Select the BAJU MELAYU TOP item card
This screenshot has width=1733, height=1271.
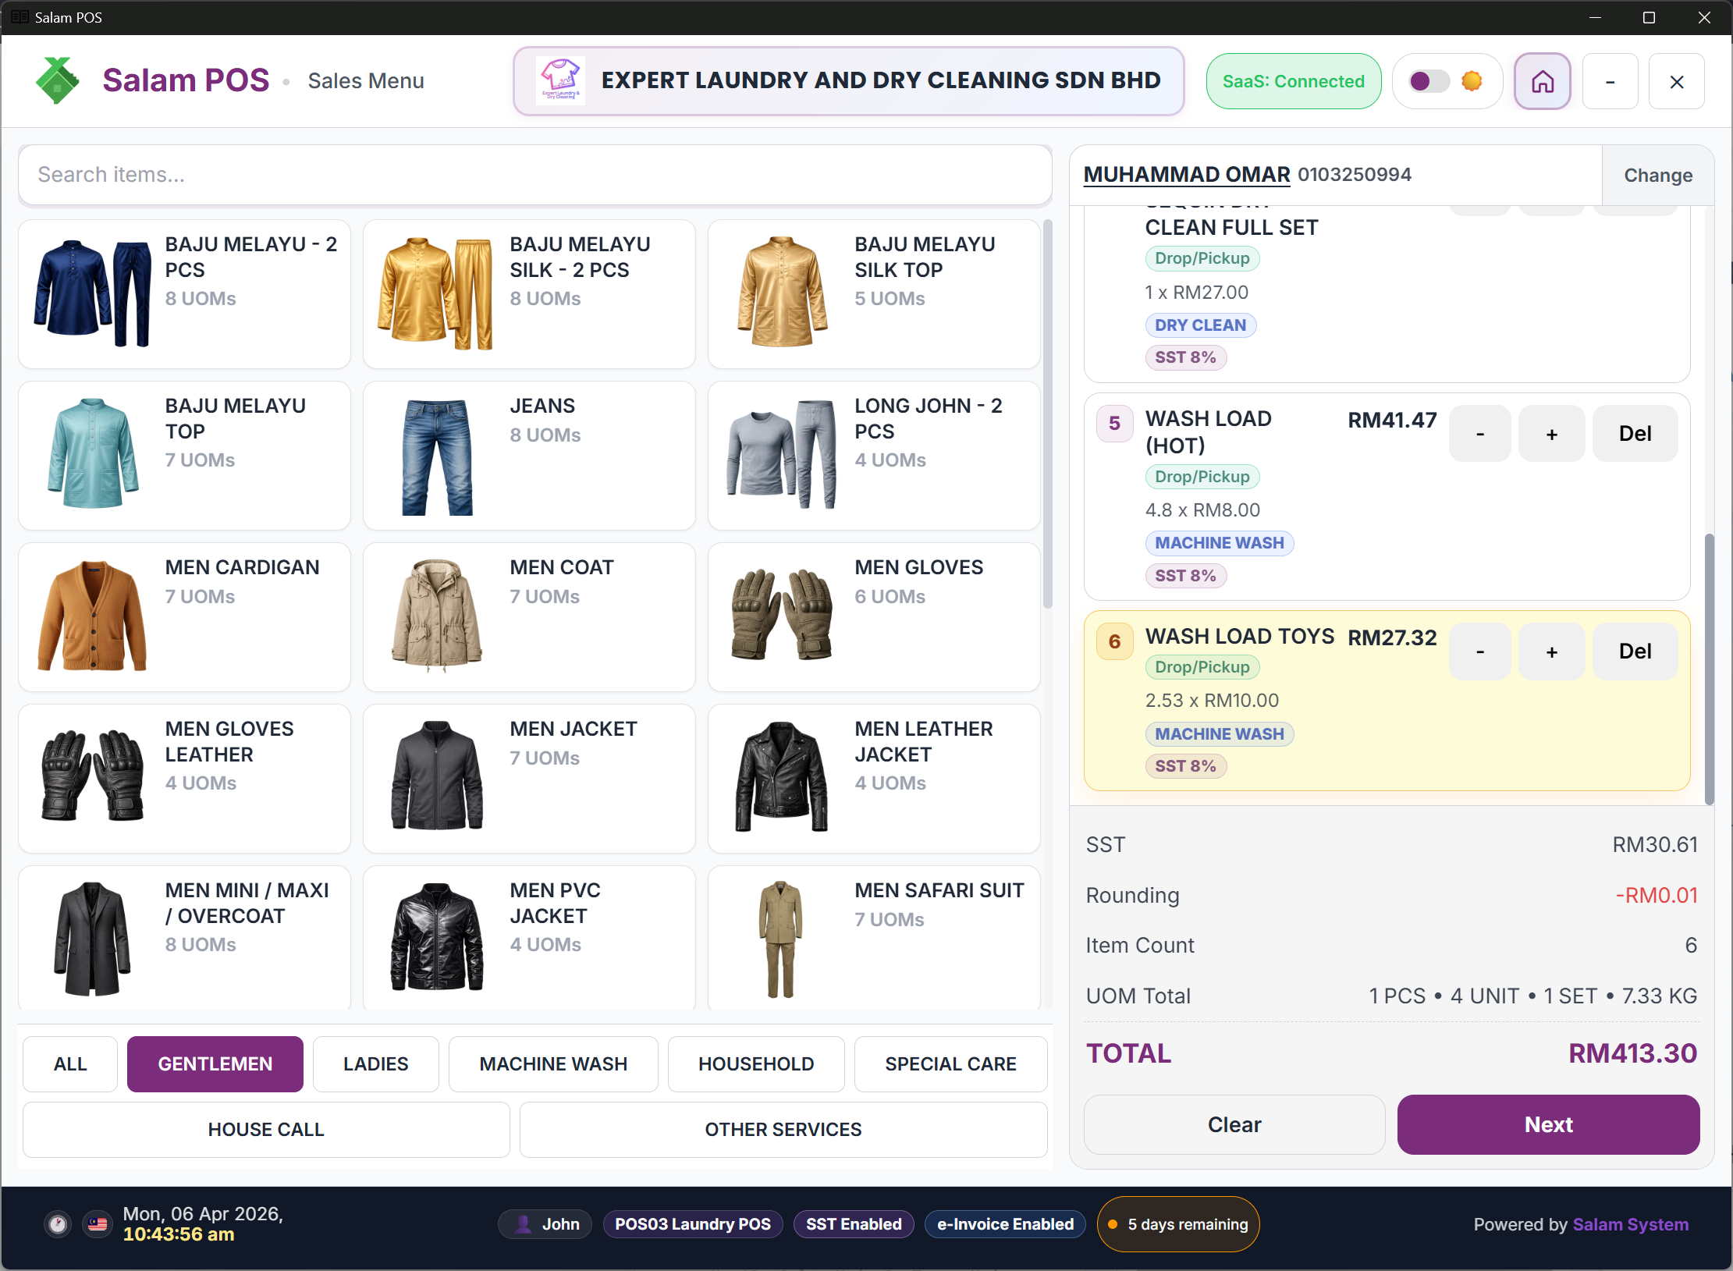(x=185, y=456)
